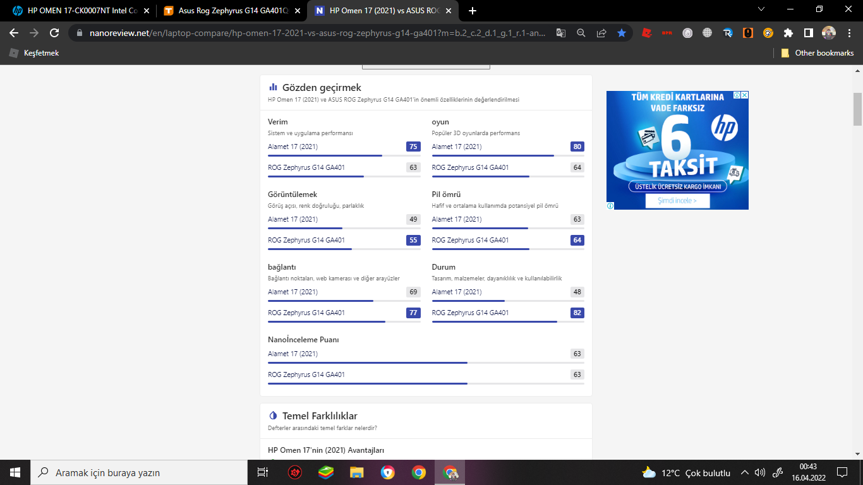This screenshot has width=863, height=485.
Task: Click the Verim score 75 badge
Action: (413, 147)
